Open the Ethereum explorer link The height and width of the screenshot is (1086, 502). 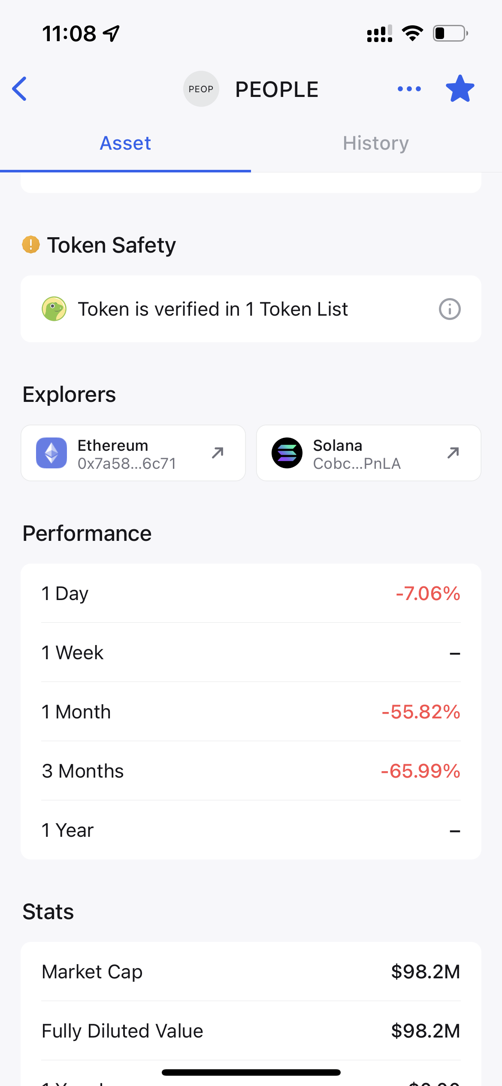133,453
